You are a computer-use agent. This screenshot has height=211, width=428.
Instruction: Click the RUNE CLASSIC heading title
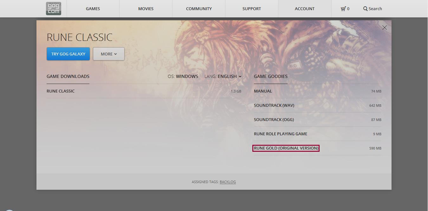(80, 37)
